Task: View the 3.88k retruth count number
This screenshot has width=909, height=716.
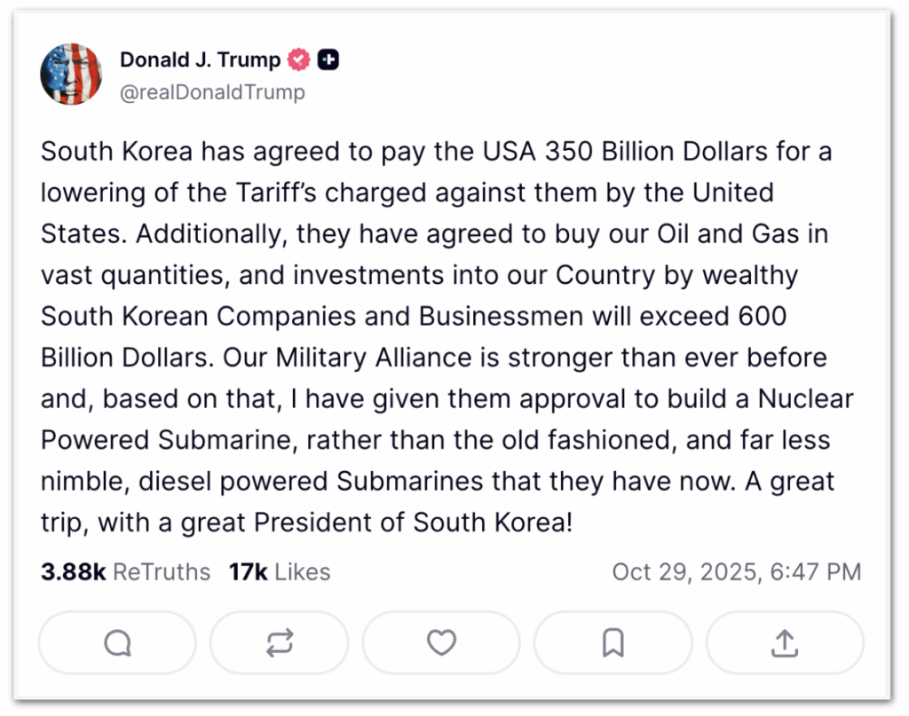Action: pyautogui.click(x=73, y=572)
